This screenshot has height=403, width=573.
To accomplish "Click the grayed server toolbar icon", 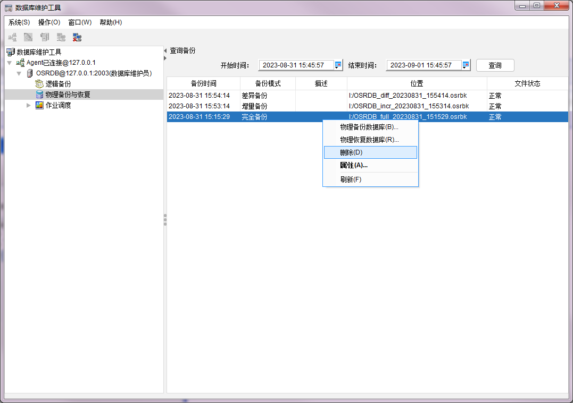I will (45, 37).
